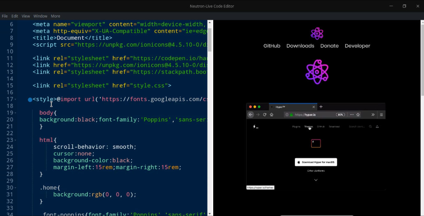Click the editor scrollbar up arrow
The height and width of the screenshot is (216, 424).
coord(210,23)
